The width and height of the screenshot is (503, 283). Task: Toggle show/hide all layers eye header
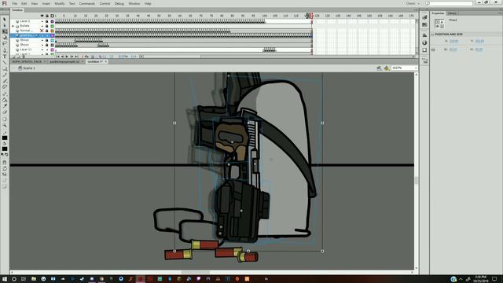(42, 16)
